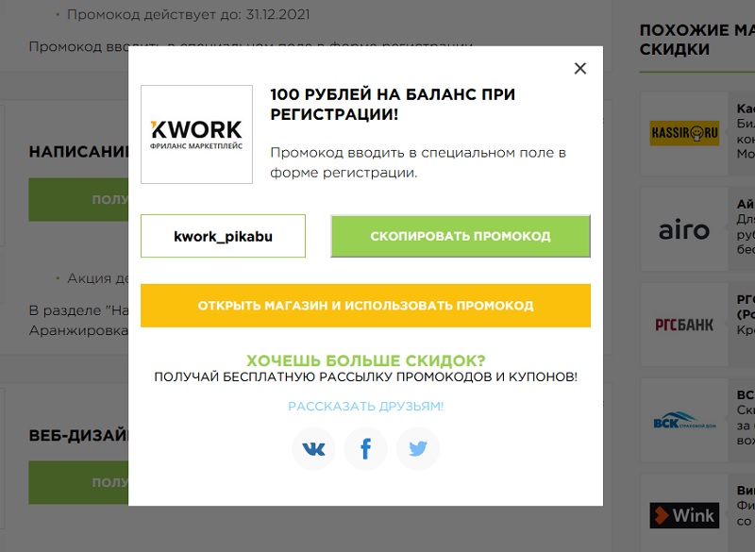Select the kwork_pikabu promo code field
Viewport: 755px width, 552px height.
(223, 236)
